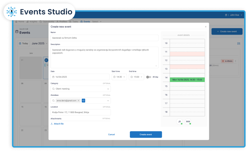The height and width of the screenshot is (151, 249).
Task: Click the Create event button
Action: coord(146,135)
